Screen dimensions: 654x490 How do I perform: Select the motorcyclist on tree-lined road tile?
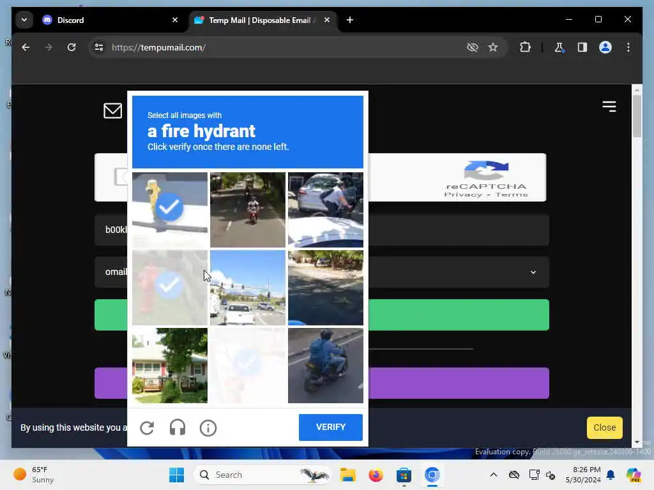coord(248,210)
